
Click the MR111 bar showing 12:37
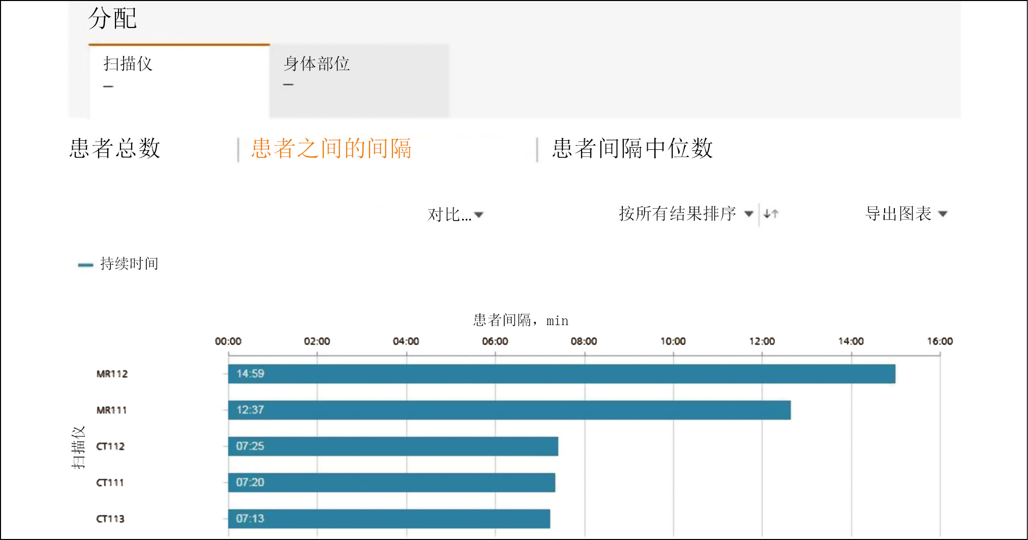pyautogui.click(x=509, y=410)
